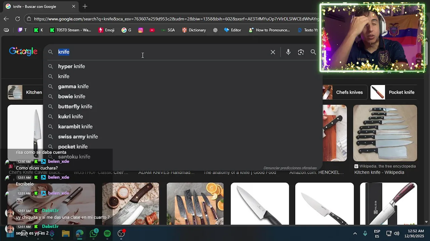The height and width of the screenshot is (241, 430).
Task: Open Wikipedia kitchen knife set thumbnail
Action: click(385, 133)
